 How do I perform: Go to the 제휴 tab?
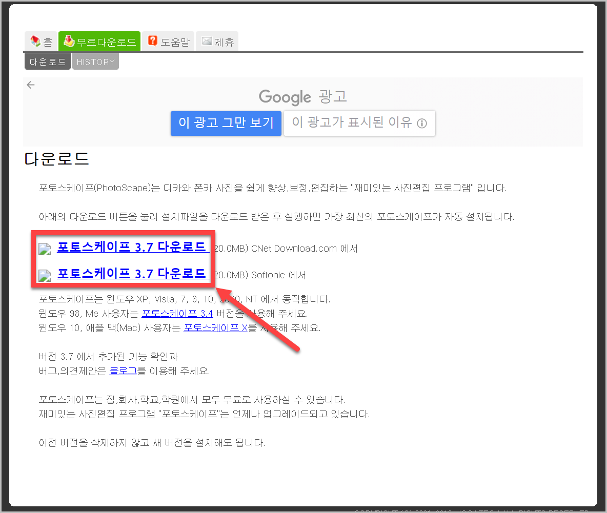pos(217,41)
